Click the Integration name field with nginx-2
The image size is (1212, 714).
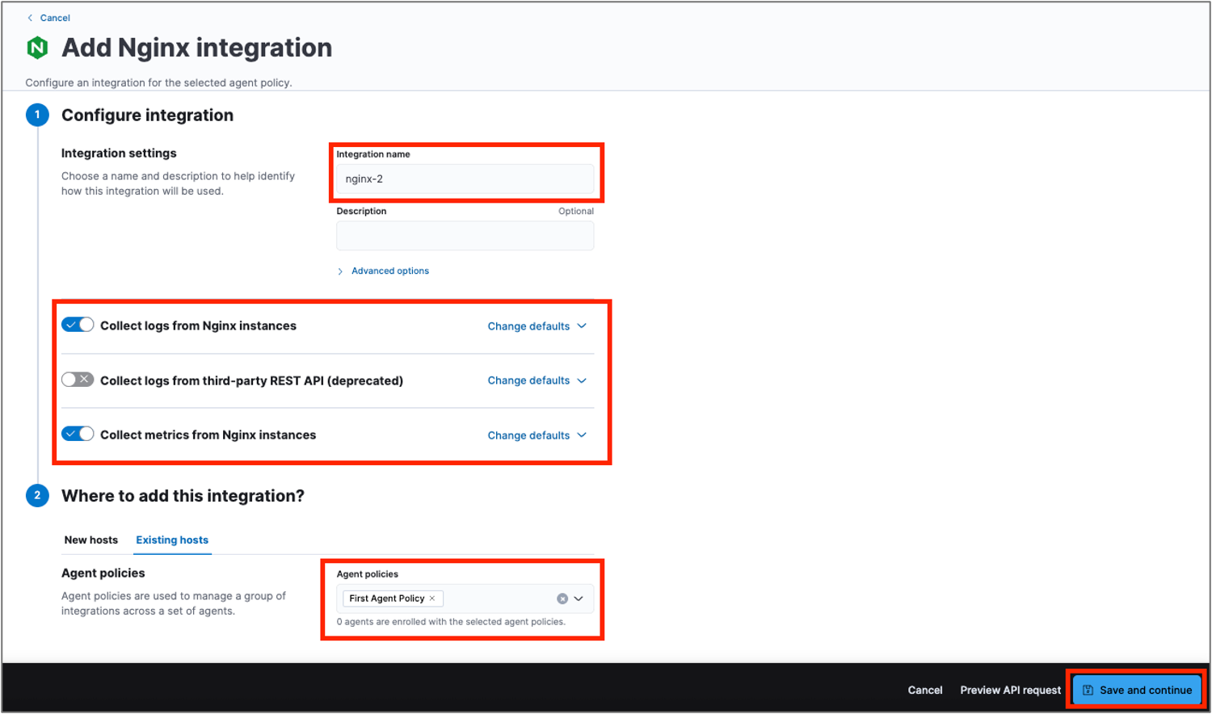coord(465,179)
